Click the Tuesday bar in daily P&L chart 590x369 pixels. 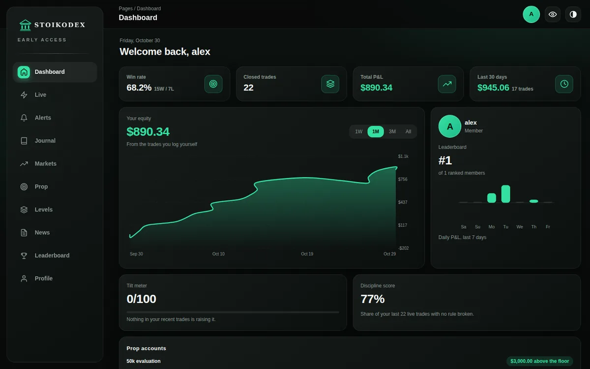coord(505,194)
